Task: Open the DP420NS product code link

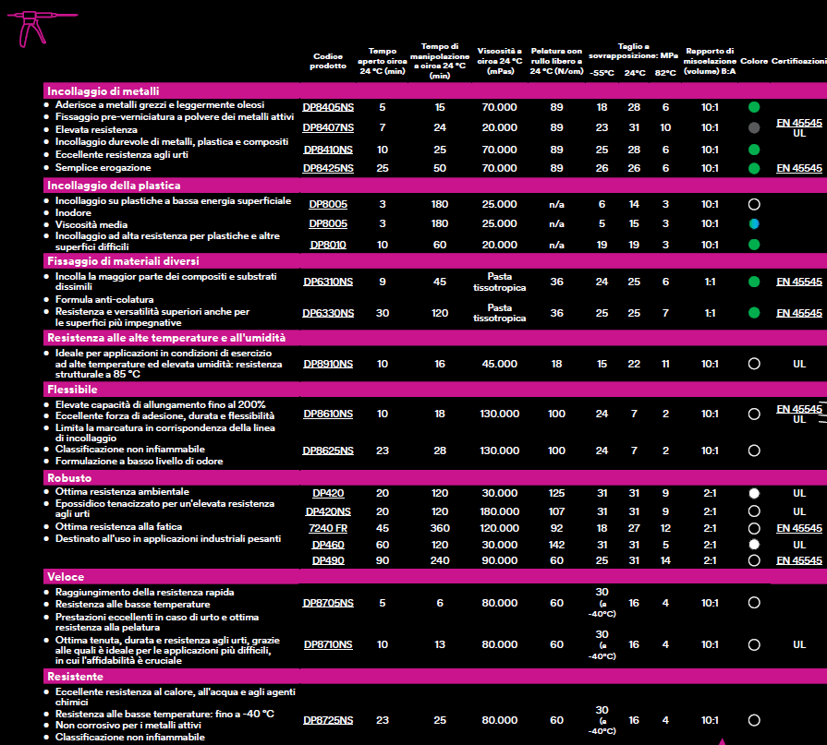Action: pyautogui.click(x=328, y=511)
